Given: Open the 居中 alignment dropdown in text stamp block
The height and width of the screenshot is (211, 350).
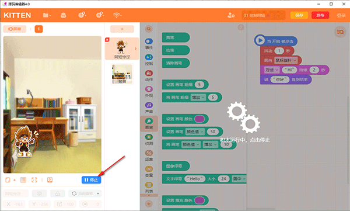Looking at the screenshot, I should (239, 178).
